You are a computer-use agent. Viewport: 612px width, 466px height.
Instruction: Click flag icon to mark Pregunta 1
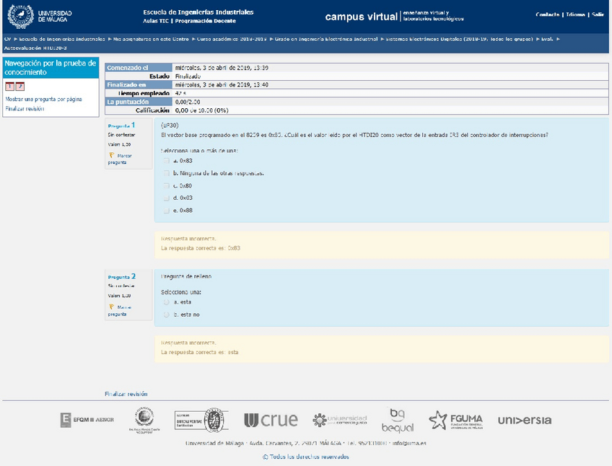click(112, 155)
